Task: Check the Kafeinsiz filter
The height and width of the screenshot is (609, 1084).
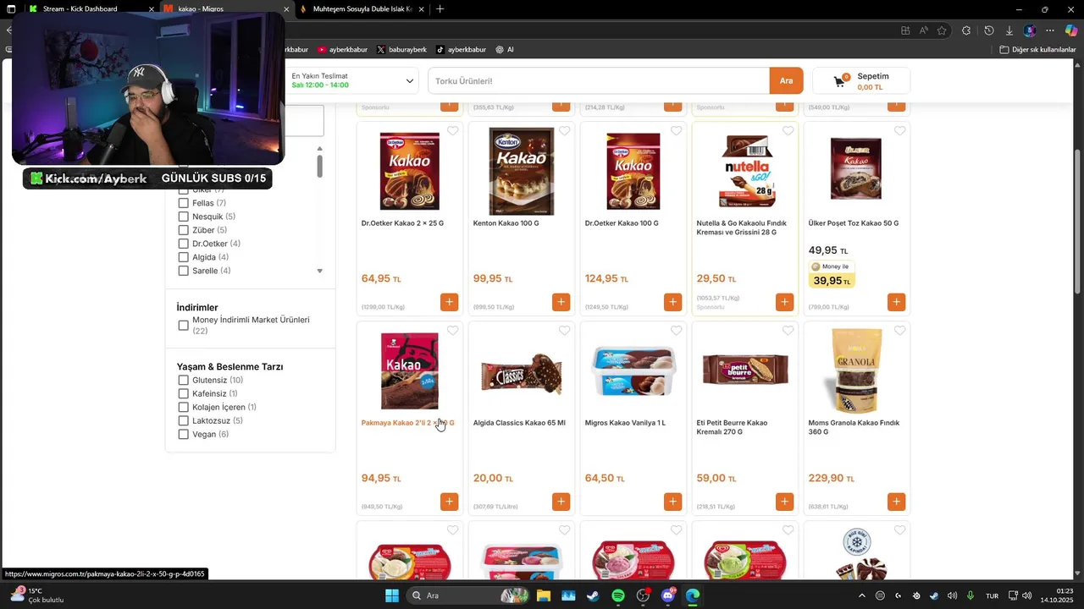Action: click(183, 393)
